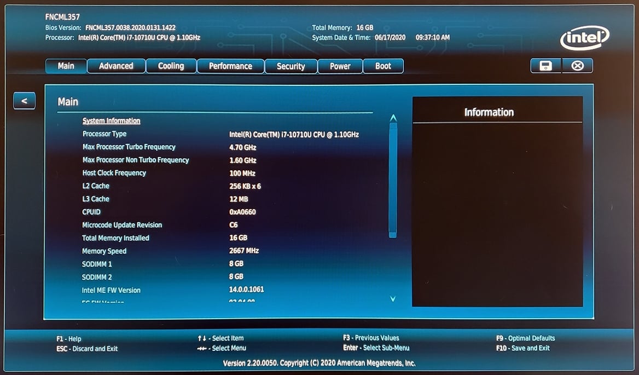
Task: Click the scroll up arrow
Action: tap(393, 118)
